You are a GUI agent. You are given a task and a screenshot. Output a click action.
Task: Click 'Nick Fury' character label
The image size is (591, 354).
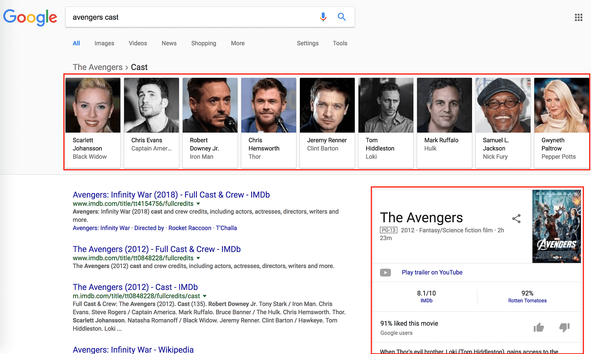tap(495, 157)
